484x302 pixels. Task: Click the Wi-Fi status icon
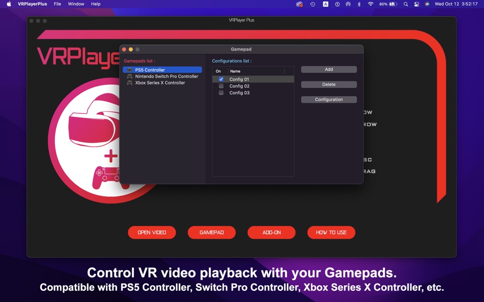pyautogui.click(x=371, y=4)
